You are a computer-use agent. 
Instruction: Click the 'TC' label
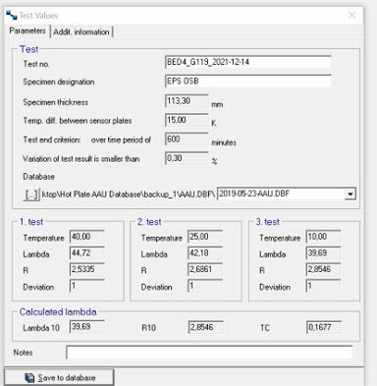265,328
